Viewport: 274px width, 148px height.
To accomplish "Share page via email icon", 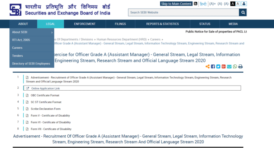I will (229, 66).
